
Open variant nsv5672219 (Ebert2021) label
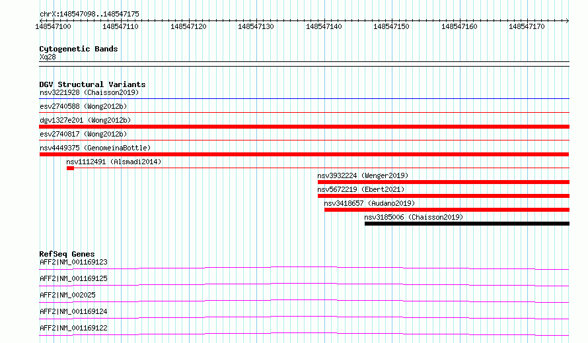point(361,189)
